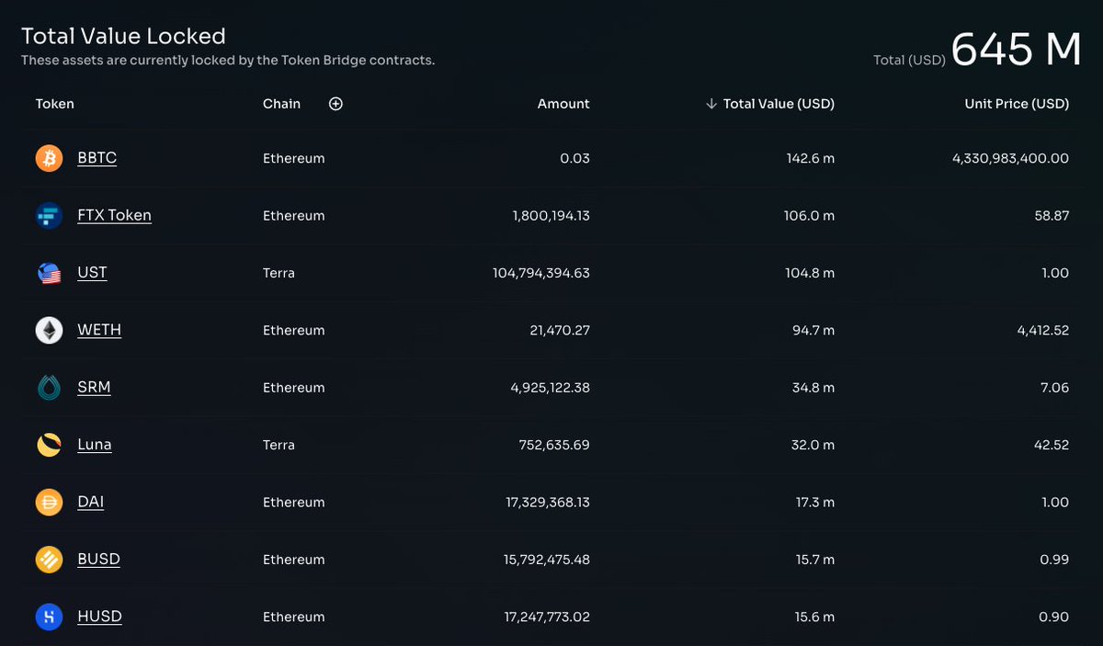Select DAI amount 17,329,368.13
Screen dimensions: 1103x646
click(x=548, y=502)
